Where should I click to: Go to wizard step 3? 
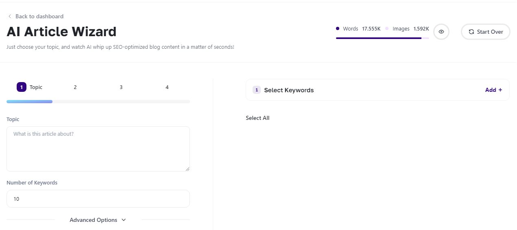(x=121, y=87)
